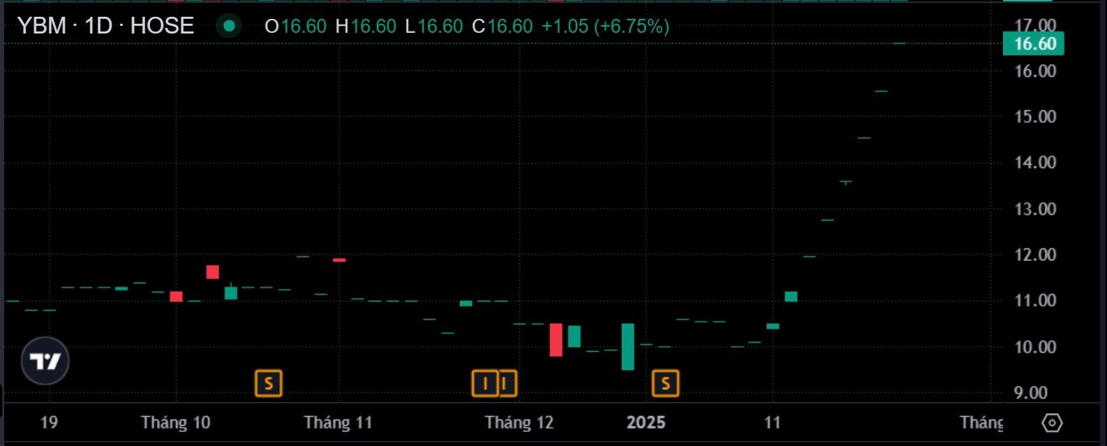Click the large red candle after Tháng 12
1107x446 pixels.
[x=556, y=340]
